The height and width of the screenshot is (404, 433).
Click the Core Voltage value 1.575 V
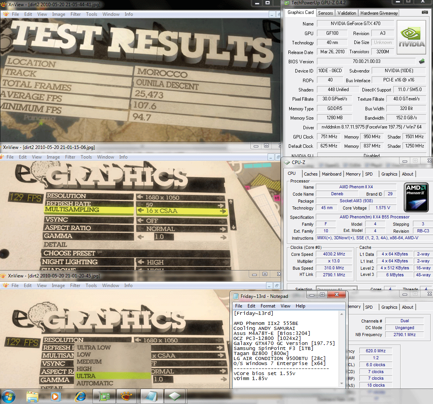383,208
